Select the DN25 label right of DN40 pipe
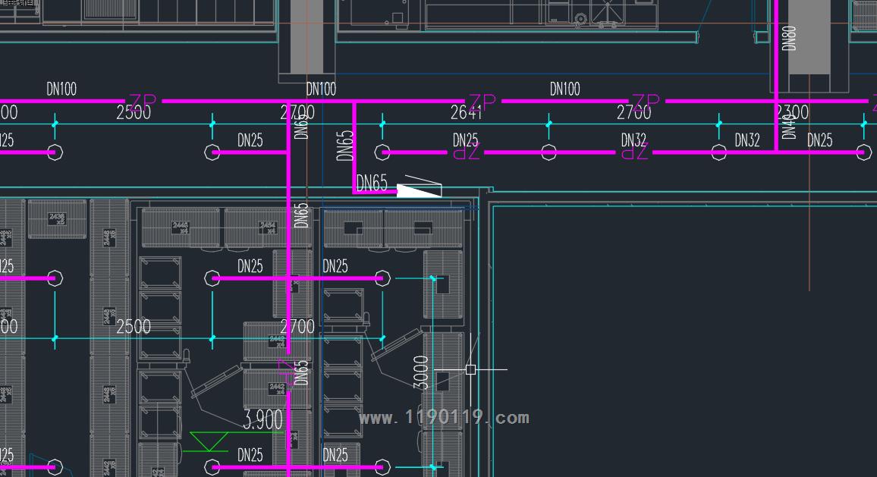 pos(819,140)
